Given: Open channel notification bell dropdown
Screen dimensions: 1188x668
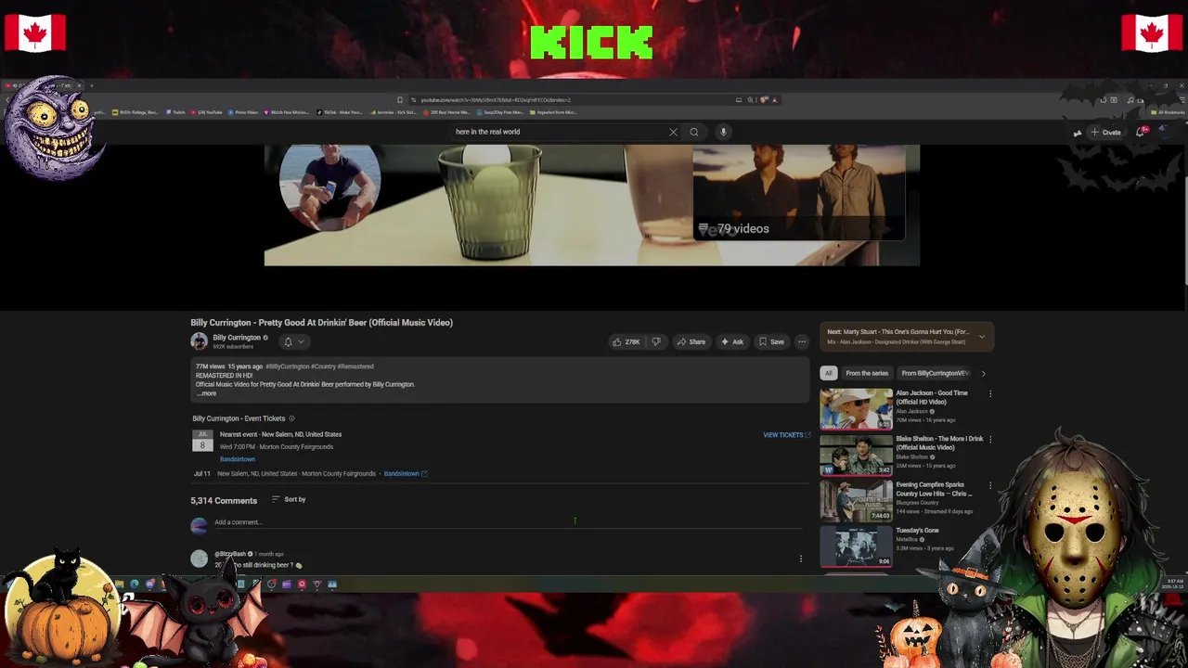Looking at the screenshot, I should 293,341.
